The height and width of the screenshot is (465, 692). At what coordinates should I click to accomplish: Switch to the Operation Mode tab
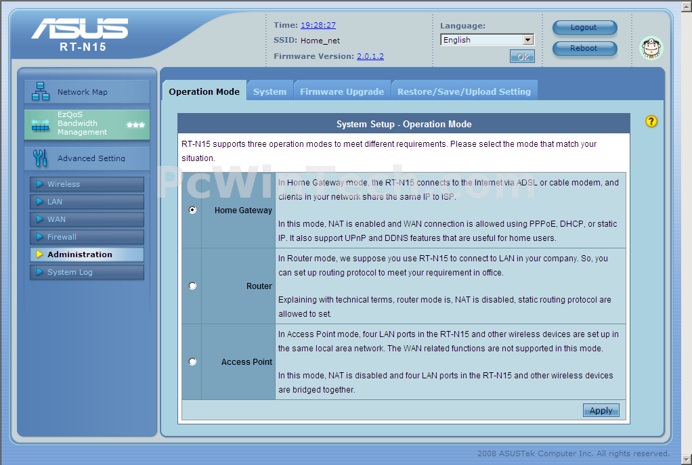[204, 91]
